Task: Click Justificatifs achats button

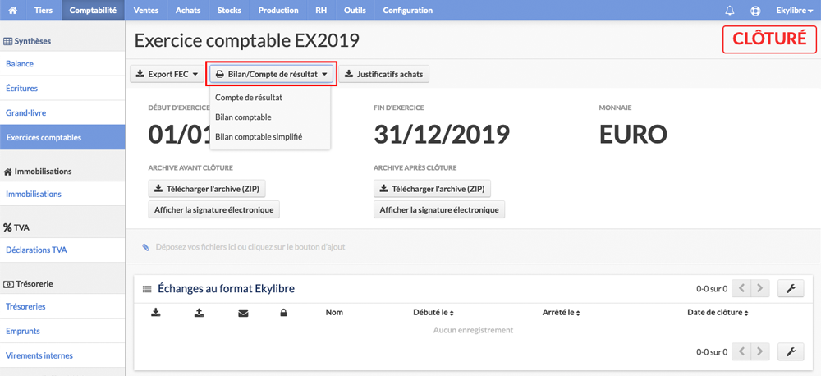Action: coord(384,75)
